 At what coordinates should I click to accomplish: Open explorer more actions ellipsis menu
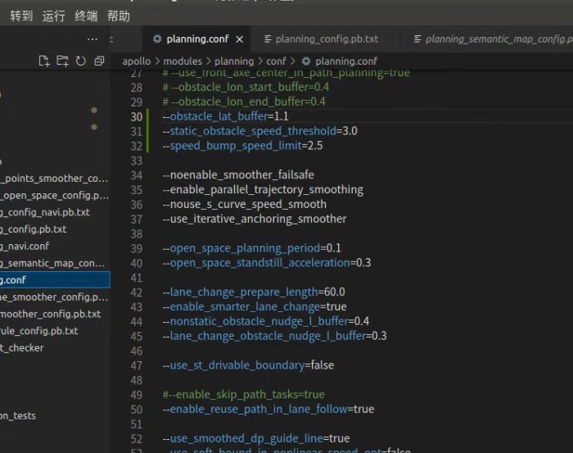click(92, 39)
